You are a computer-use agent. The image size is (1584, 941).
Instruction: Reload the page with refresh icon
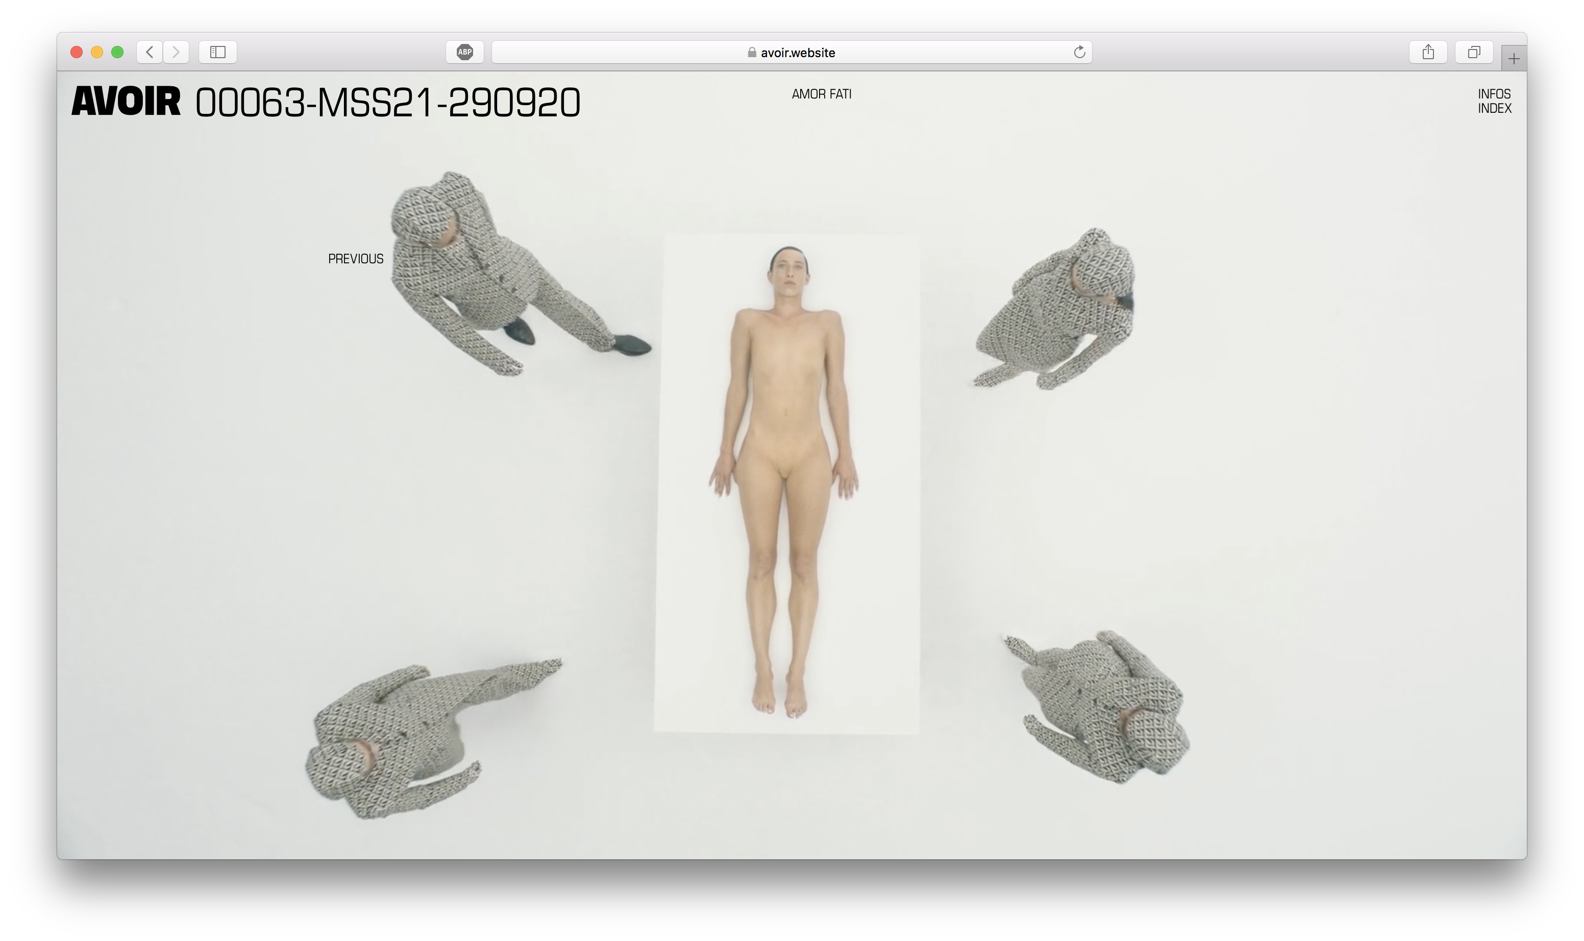[x=1079, y=52]
